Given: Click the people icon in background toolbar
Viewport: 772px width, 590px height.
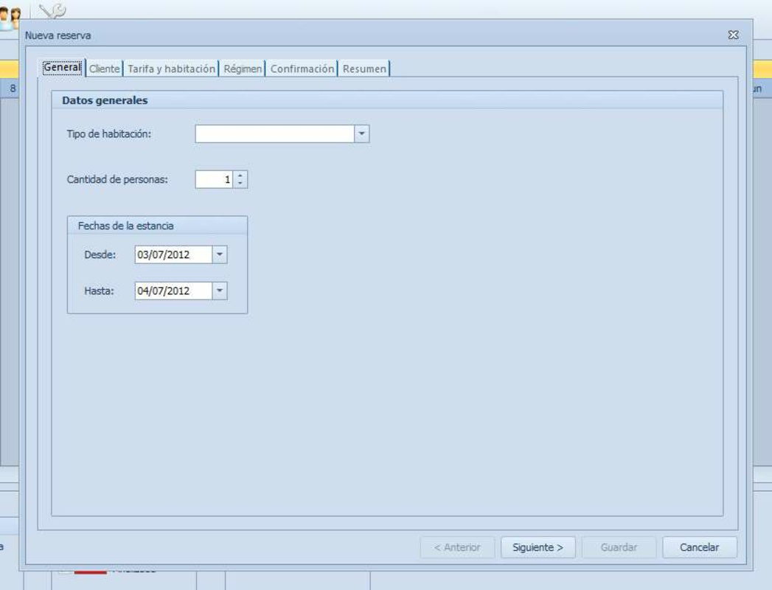Looking at the screenshot, I should pos(10,18).
